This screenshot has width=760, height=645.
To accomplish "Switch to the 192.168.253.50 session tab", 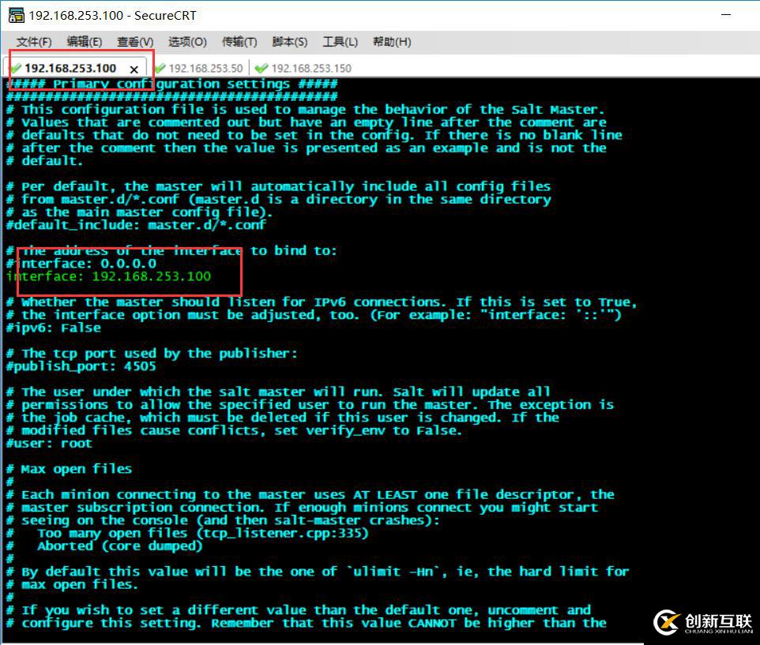I will click(205, 68).
